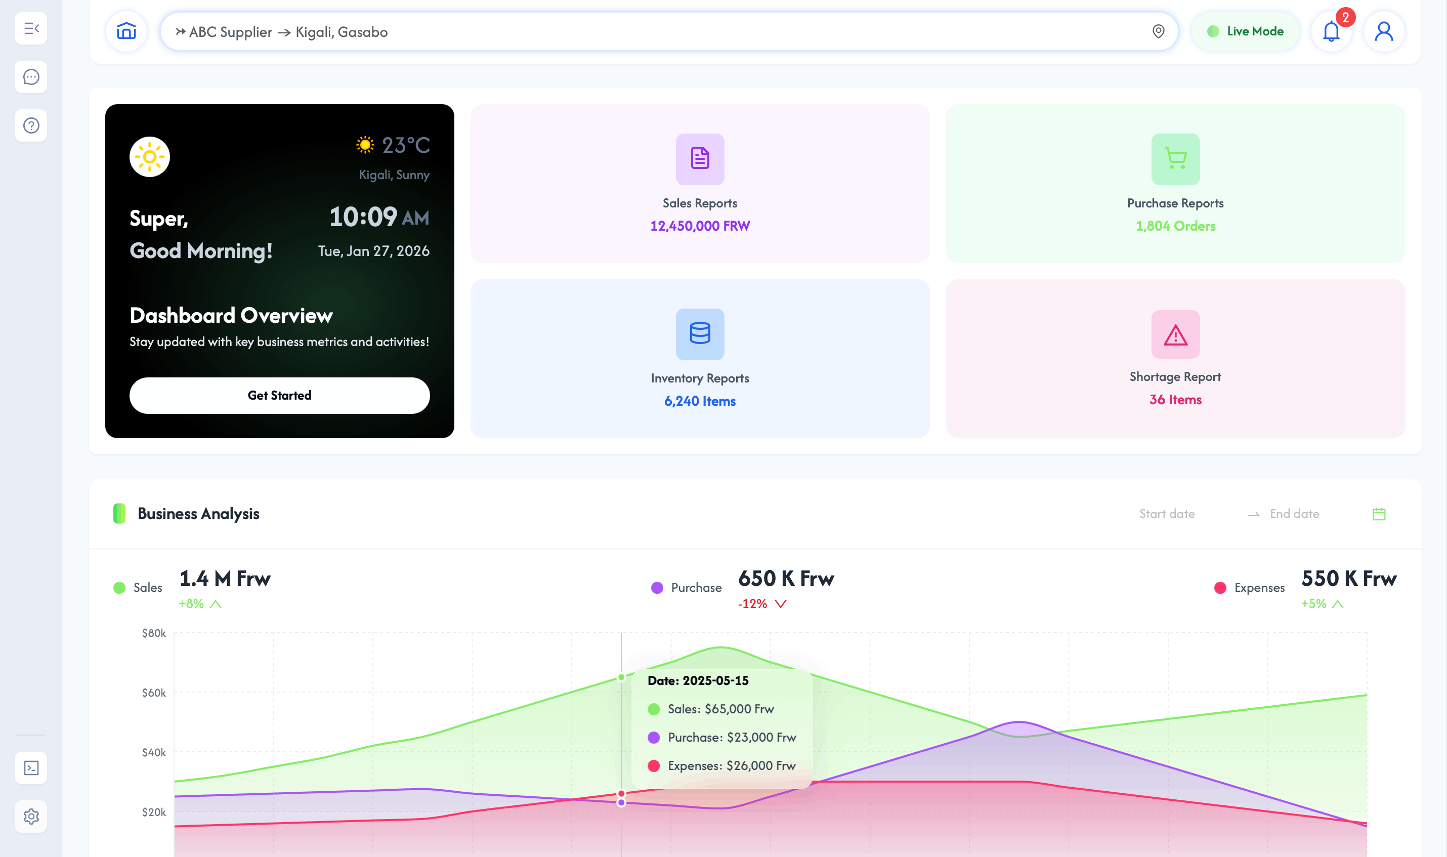This screenshot has height=857, width=1447.
Task: Open the Inventory Reports database icon
Action: pyautogui.click(x=700, y=334)
